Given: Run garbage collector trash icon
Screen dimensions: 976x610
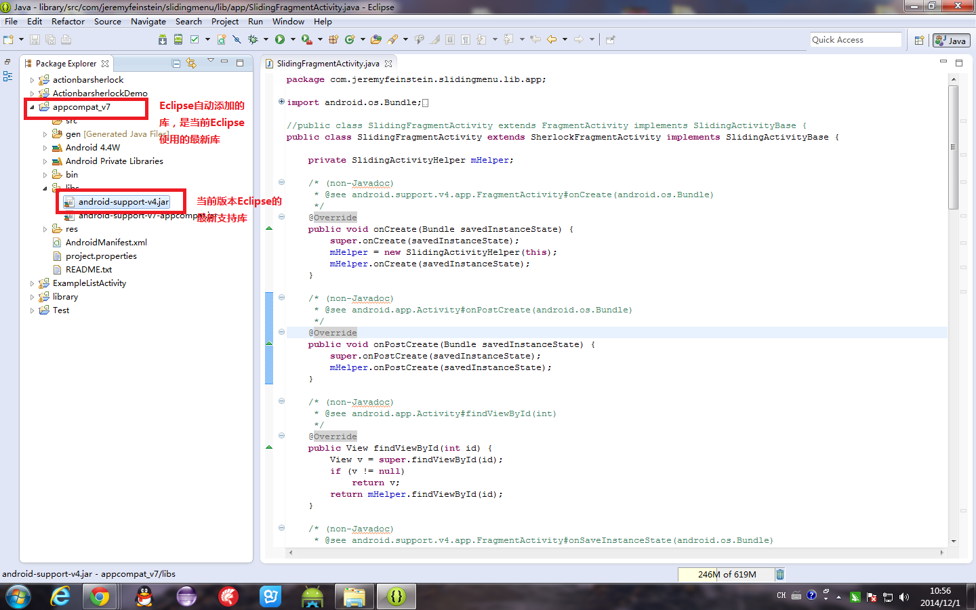Looking at the screenshot, I should pos(780,575).
